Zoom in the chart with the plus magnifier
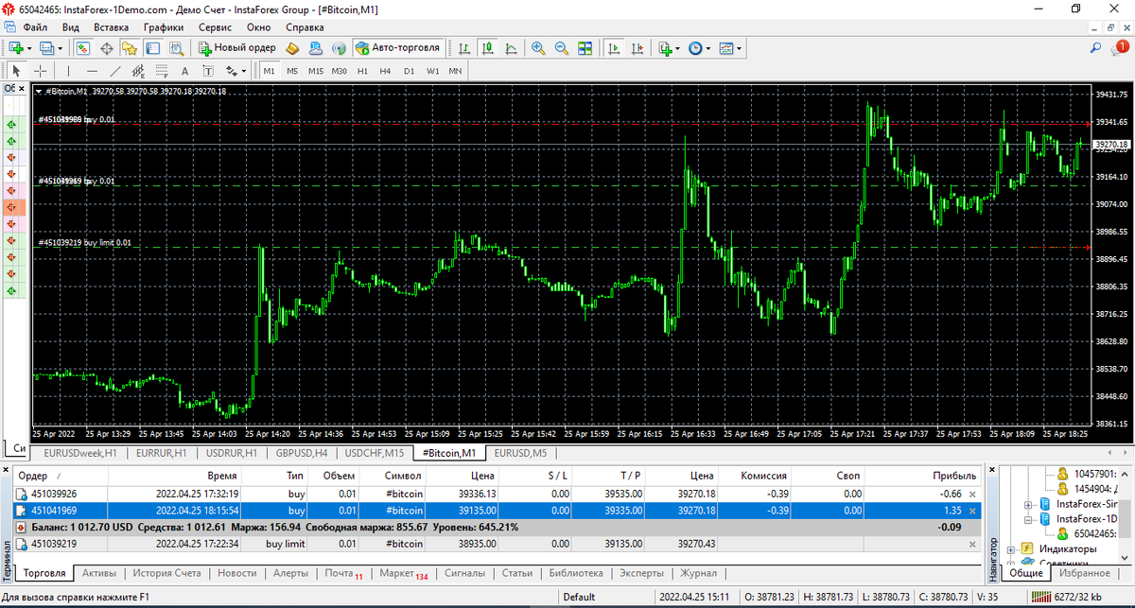 coord(538,47)
